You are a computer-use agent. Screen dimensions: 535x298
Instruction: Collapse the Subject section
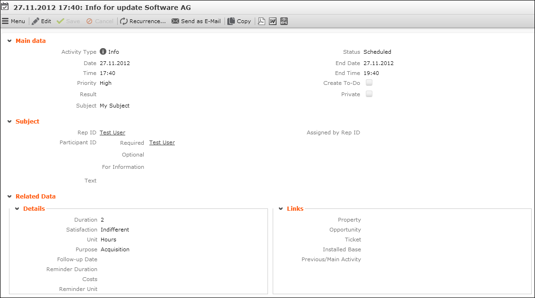click(x=9, y=122)
